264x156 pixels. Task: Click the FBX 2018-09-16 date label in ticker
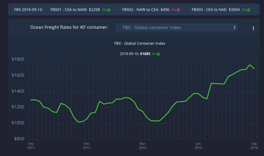(28, 10)
